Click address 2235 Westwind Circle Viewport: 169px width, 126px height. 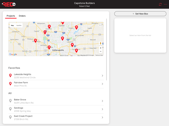[25, 78]
